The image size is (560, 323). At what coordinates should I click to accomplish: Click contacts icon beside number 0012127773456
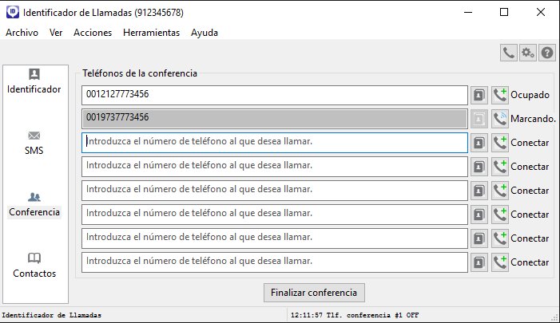(479, 95)
